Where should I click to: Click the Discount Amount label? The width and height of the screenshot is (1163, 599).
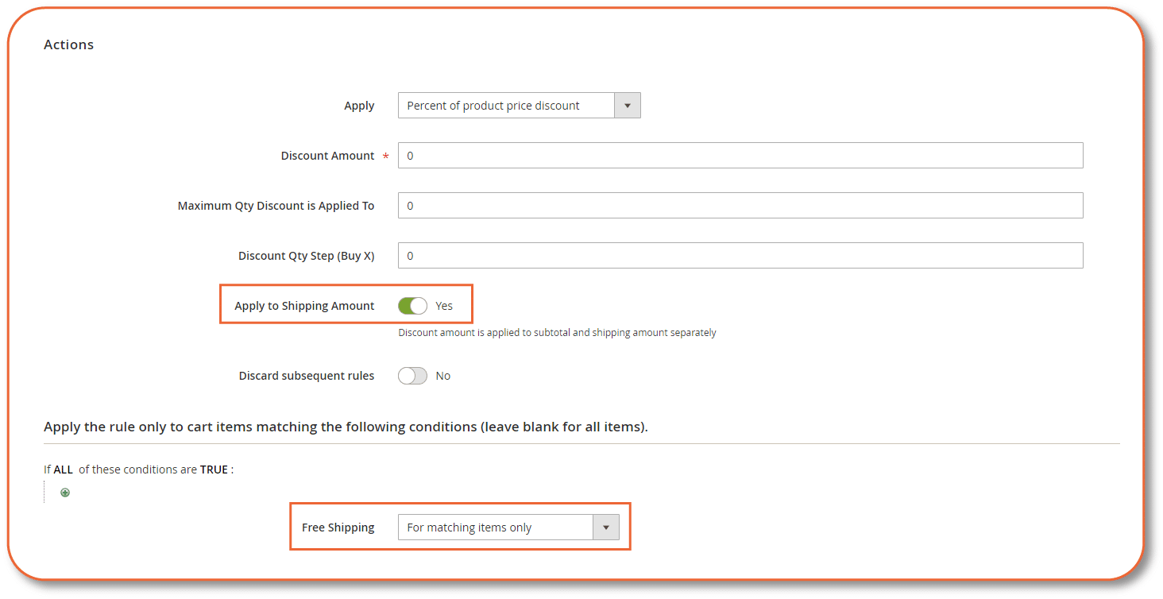tap(327, 156)
